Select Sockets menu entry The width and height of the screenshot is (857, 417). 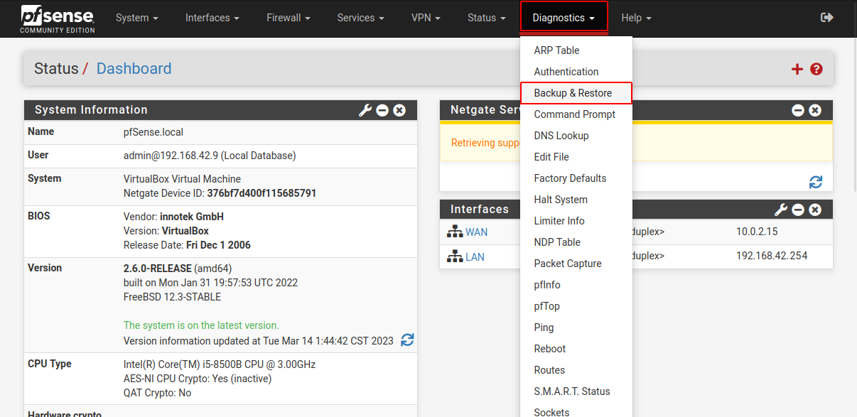pos(576,411)
